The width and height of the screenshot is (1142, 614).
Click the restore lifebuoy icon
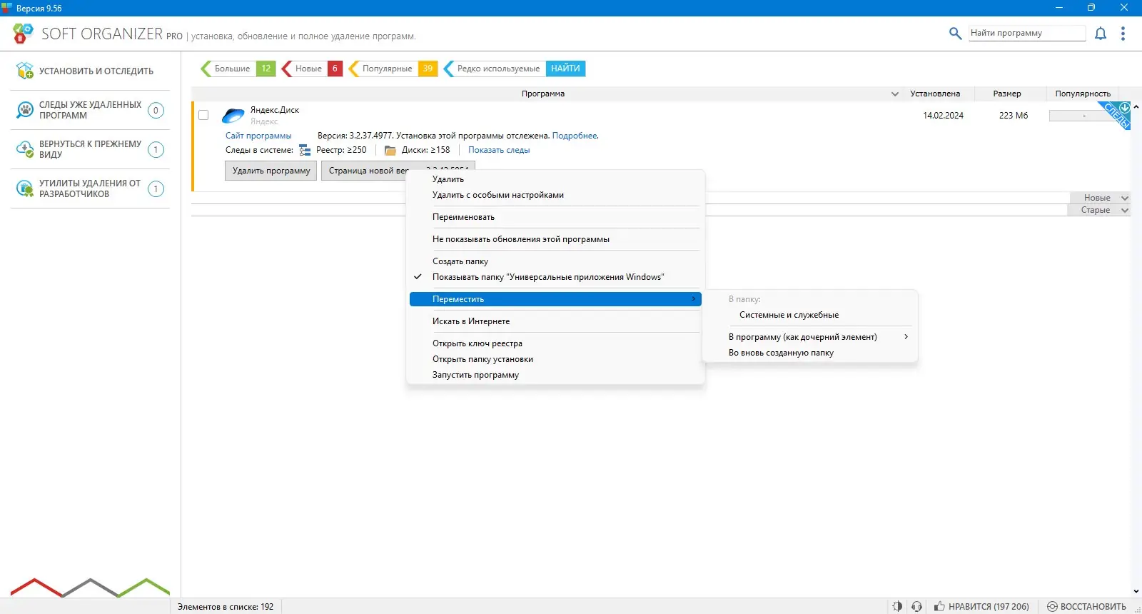point(1052,606)
